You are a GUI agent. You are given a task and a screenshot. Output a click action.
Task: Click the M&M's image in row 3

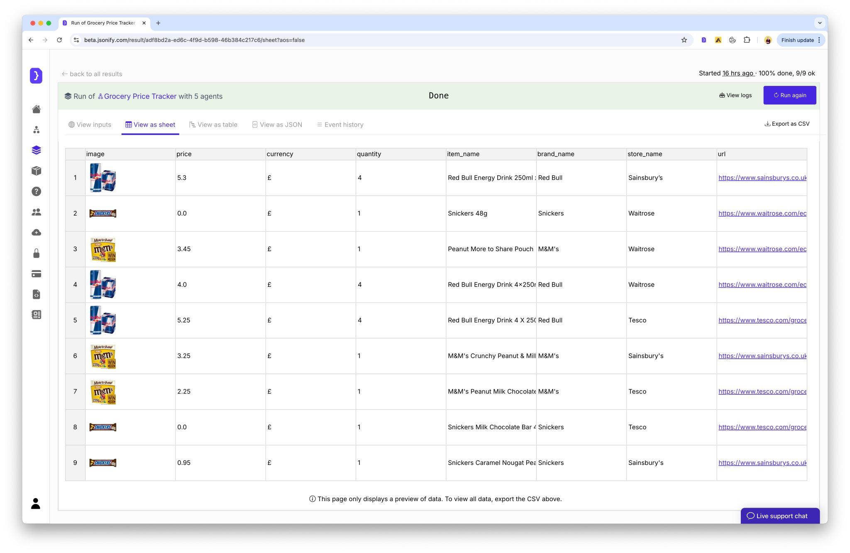coord(103,250)
